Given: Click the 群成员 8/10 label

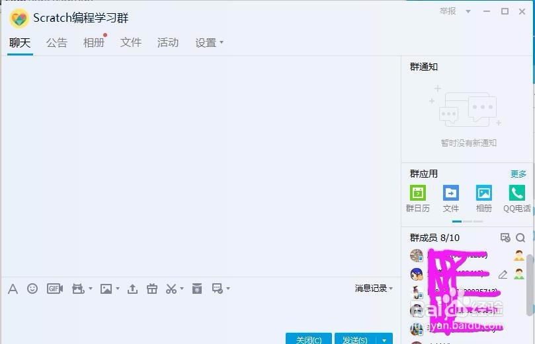Looking at the screenshot, I should coord(434,238).
